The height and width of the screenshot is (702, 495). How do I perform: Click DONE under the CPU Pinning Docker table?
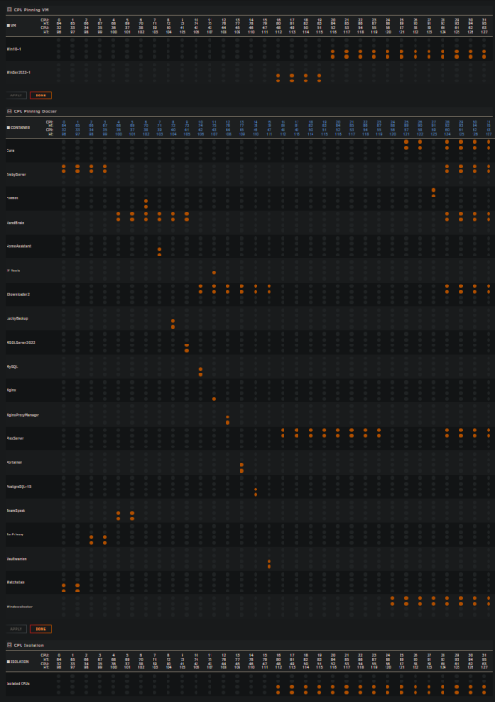(x=41, y=629)
